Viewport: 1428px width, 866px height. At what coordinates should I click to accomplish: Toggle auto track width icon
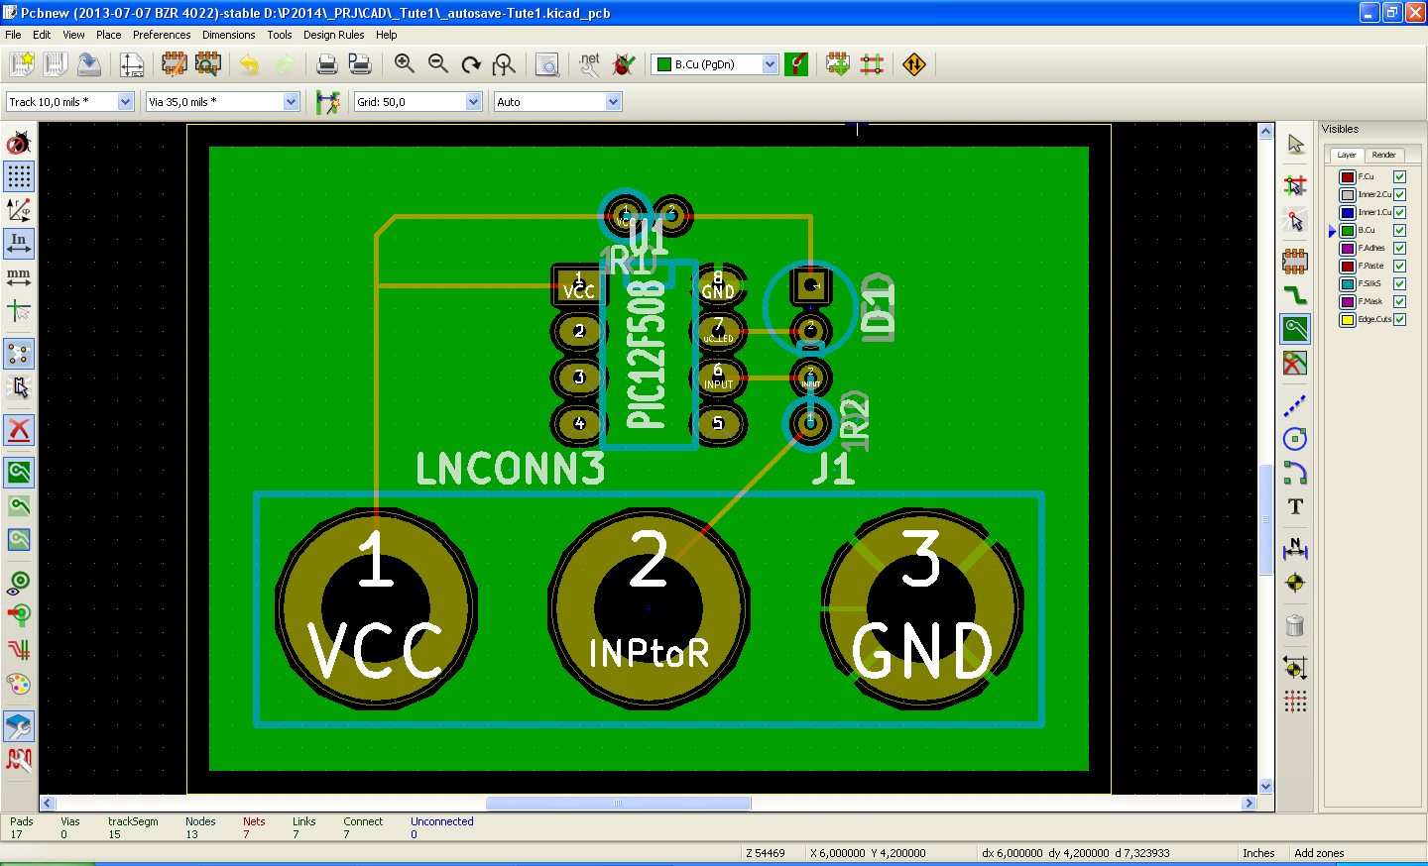point(327,101)
